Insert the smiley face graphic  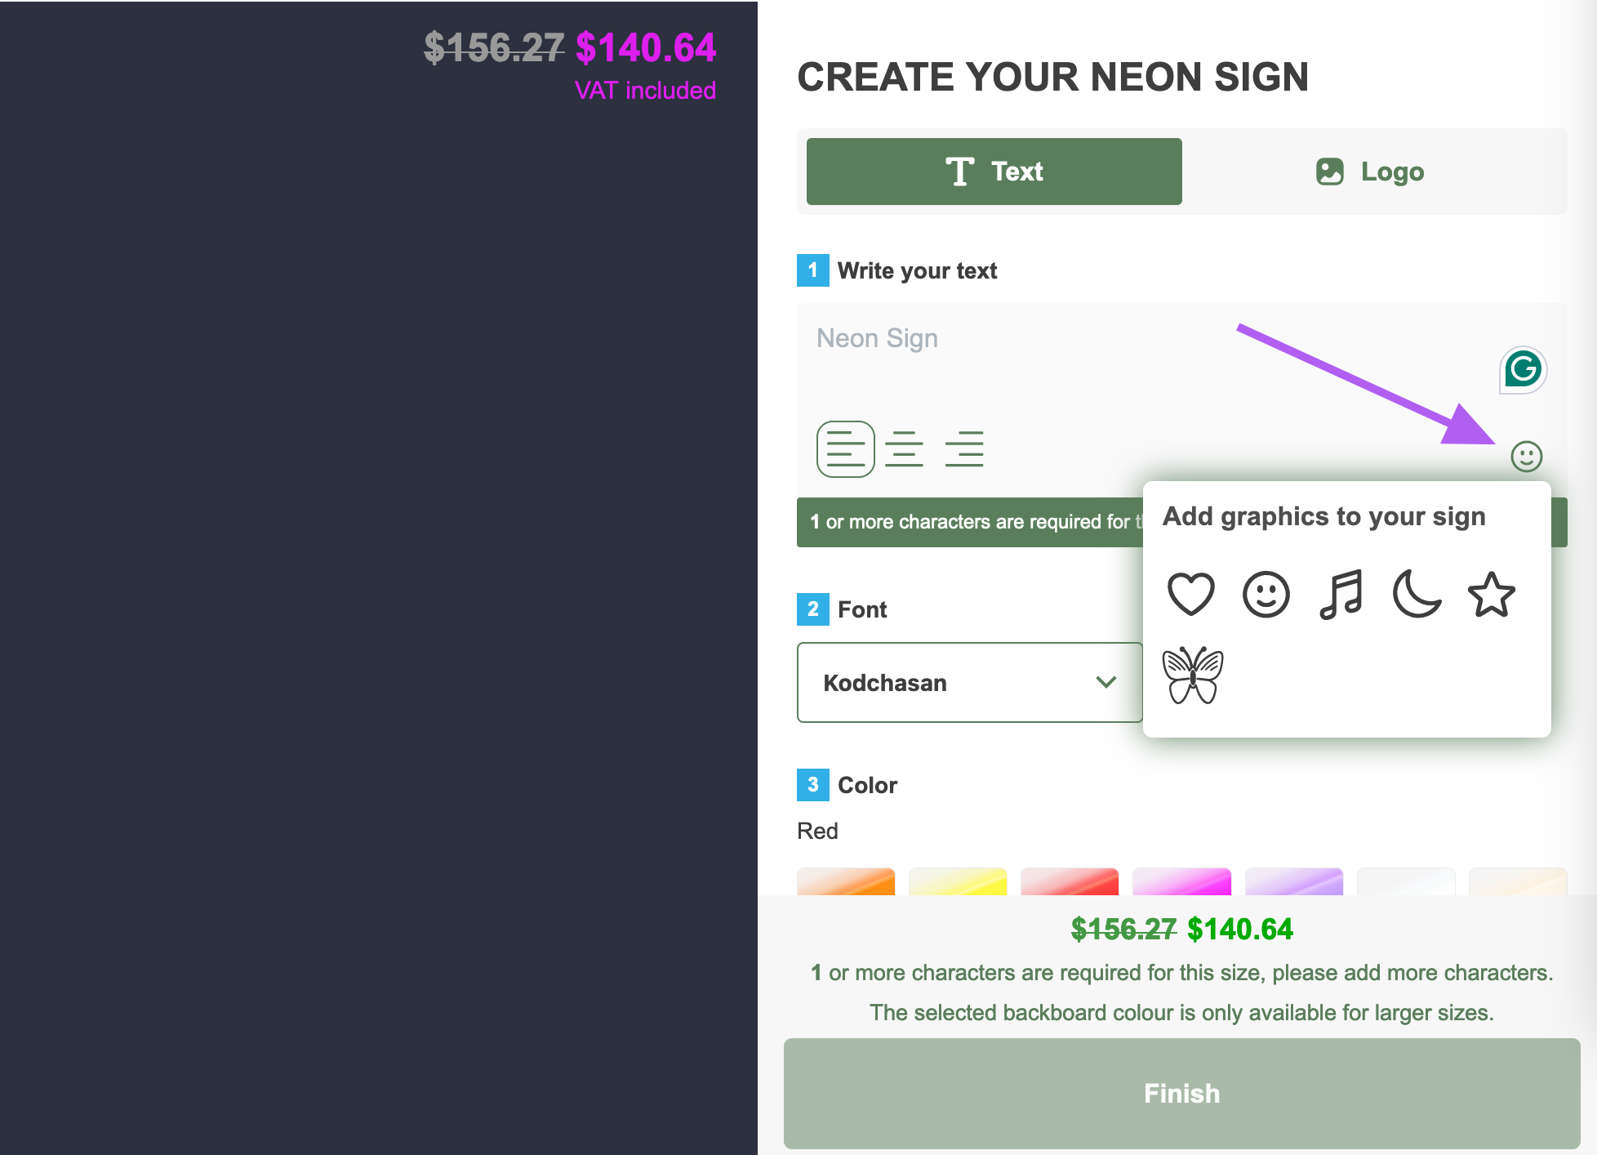click(x=1266, y=594)
